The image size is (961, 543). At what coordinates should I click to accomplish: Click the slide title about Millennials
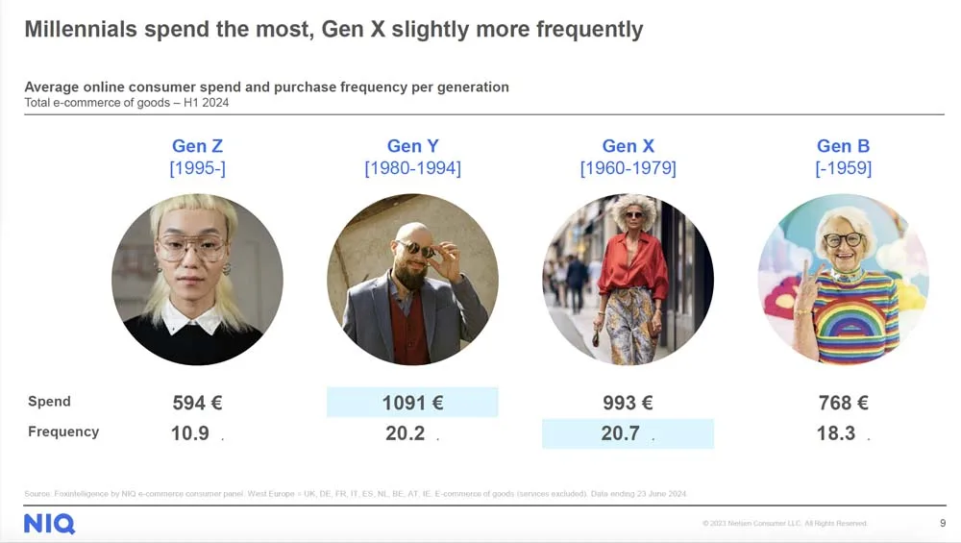pos(333,30)
